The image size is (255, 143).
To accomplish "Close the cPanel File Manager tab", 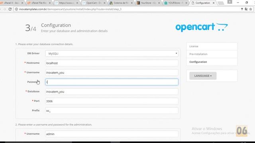I will 50,3.
